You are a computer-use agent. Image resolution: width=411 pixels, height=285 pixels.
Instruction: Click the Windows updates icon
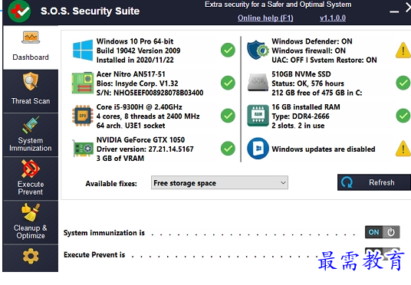(x=258, y=149)
